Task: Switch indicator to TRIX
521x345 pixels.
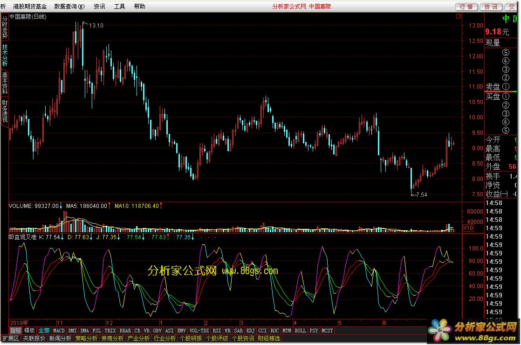Action: (110, 331)
